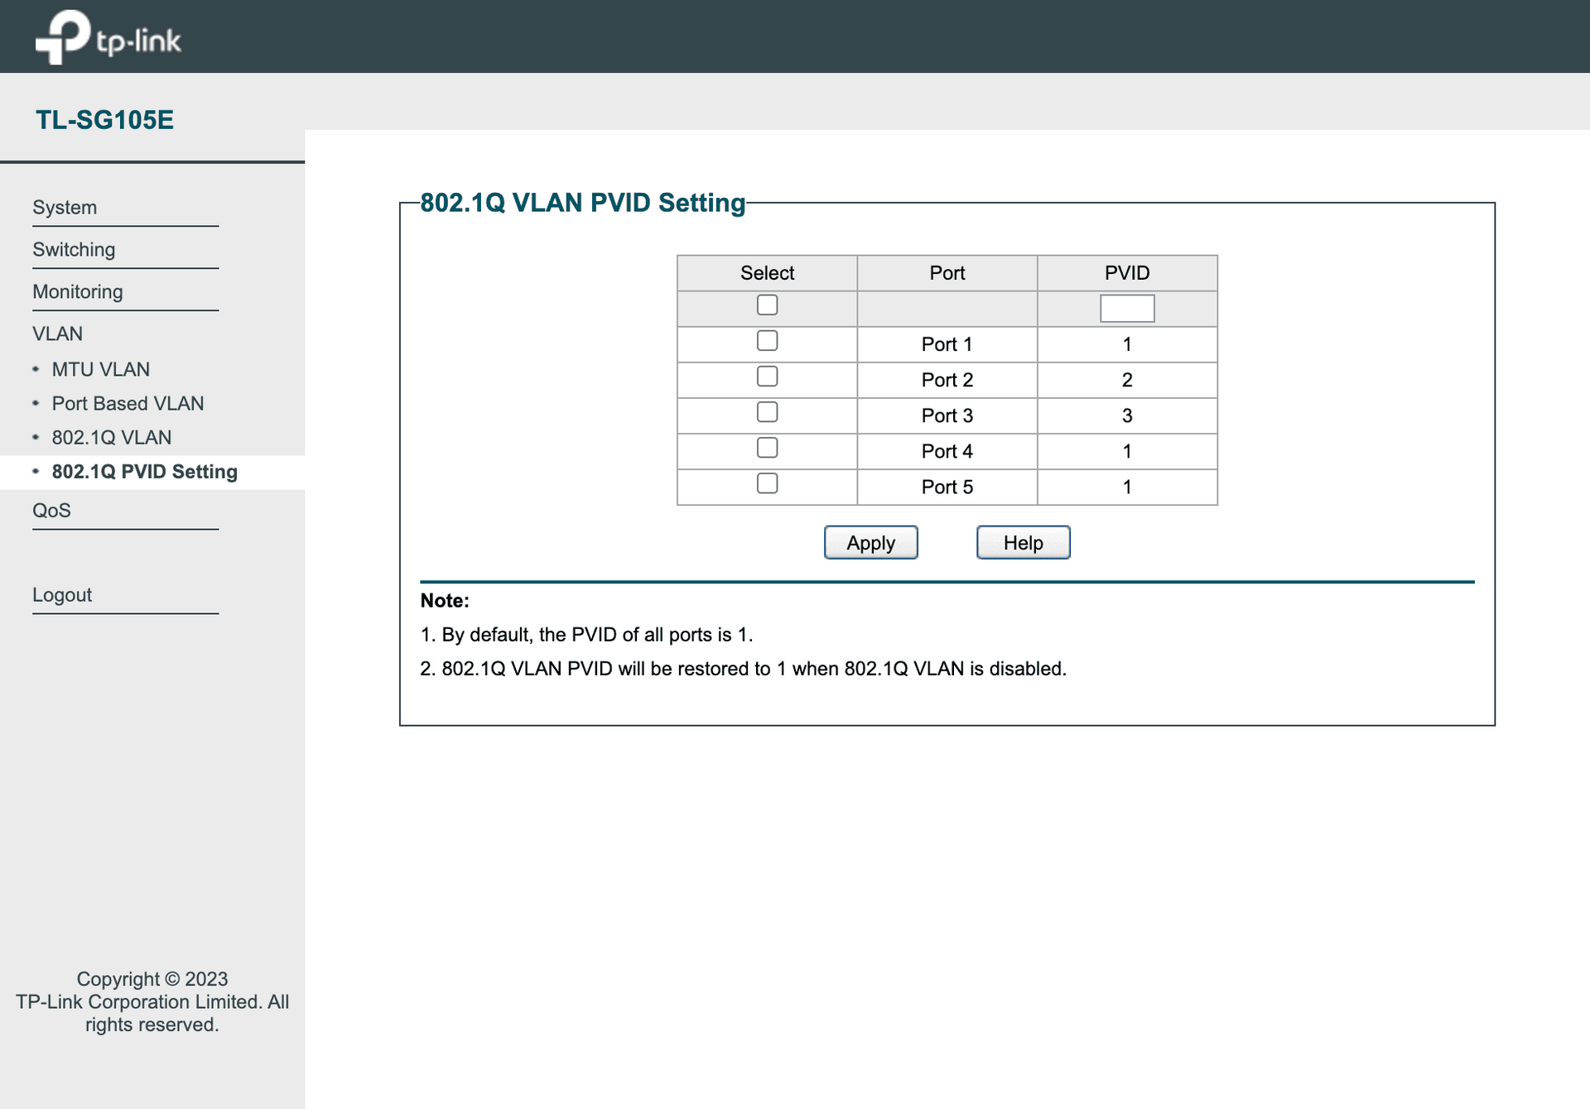Click the PVID input field
This screenshot has height=1109, width=1590.
click(x=1126, y=309)
